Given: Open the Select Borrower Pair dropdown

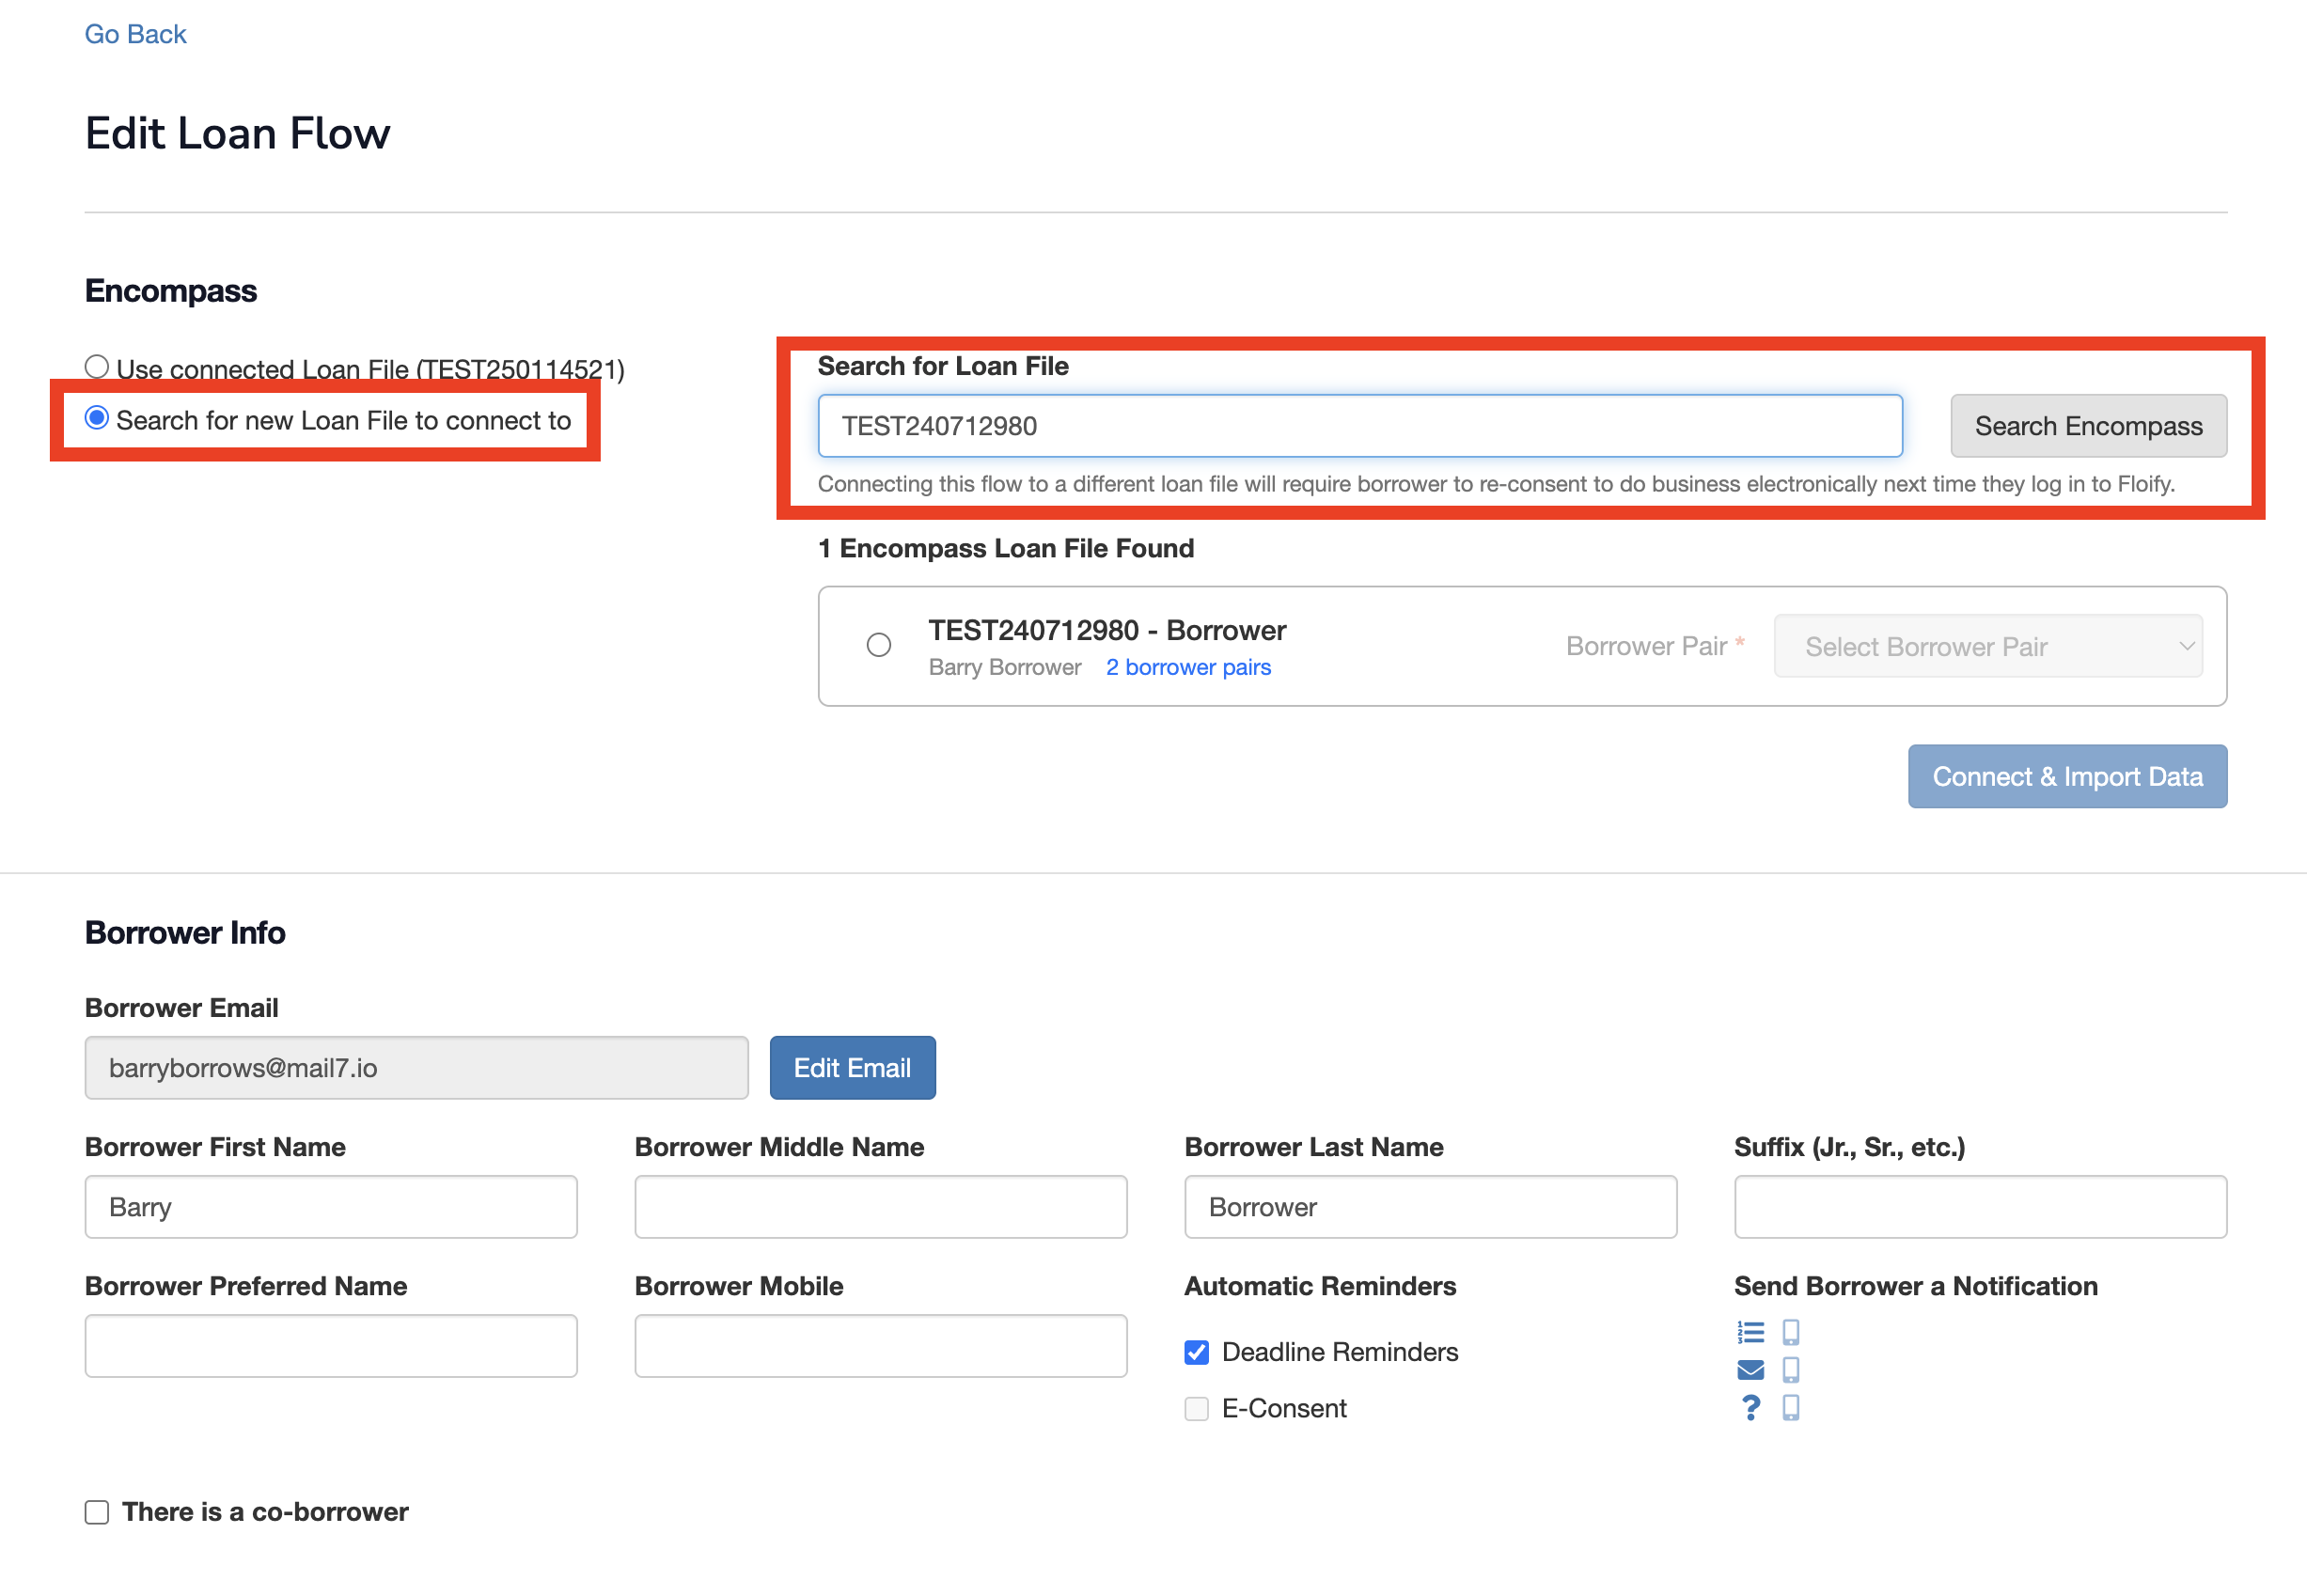Looking at the screenshot, I should (x=1987, y=647).
